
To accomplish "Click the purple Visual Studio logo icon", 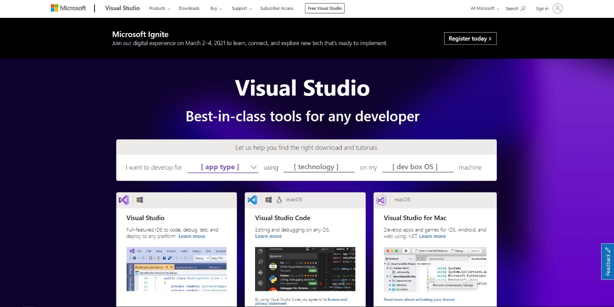I will coord(124,200).
